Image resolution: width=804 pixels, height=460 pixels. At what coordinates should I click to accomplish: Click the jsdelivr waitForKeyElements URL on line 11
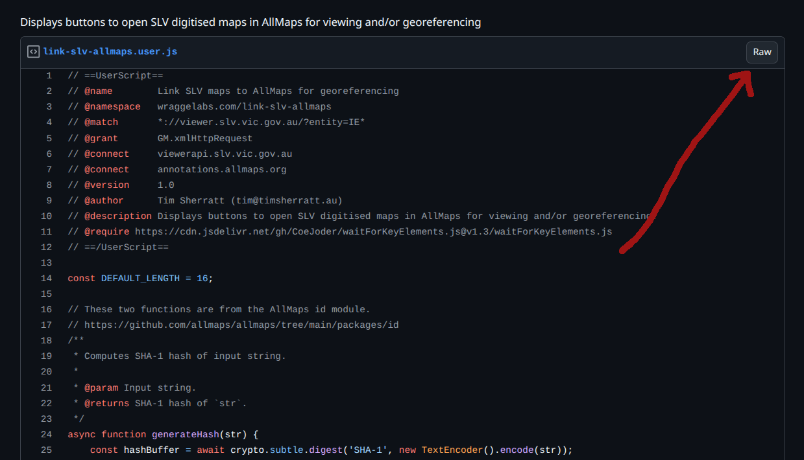click(373, 232)
